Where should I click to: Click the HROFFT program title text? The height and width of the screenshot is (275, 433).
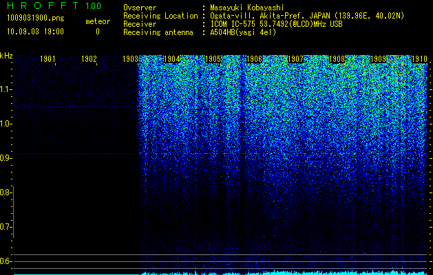43,5
